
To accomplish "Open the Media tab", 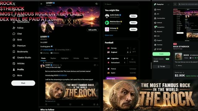I will [x=86, y=58].
